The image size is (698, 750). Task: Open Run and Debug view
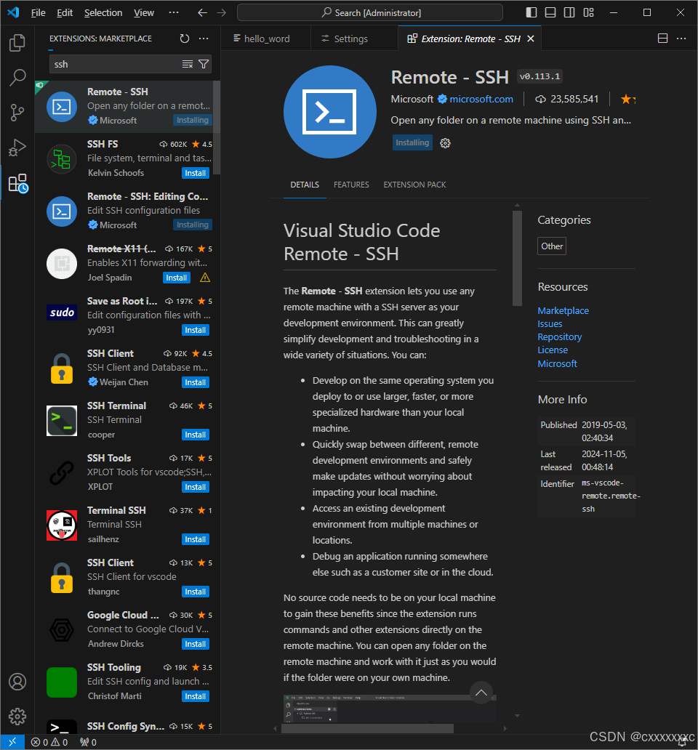pyautogui.click(x=17, y=148)
